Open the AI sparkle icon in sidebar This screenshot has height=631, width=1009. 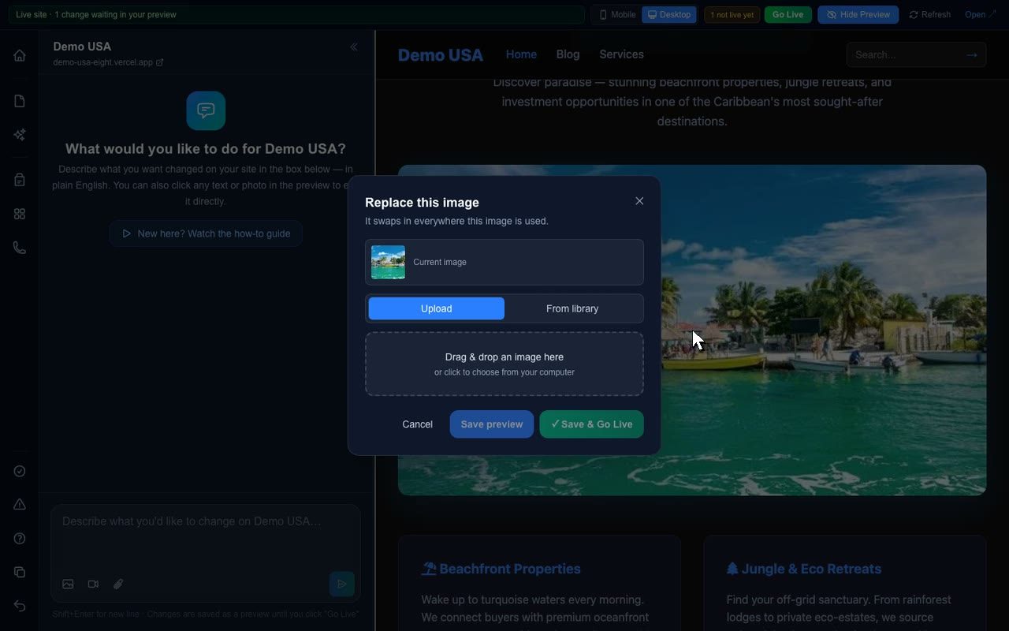pos(20,135)
